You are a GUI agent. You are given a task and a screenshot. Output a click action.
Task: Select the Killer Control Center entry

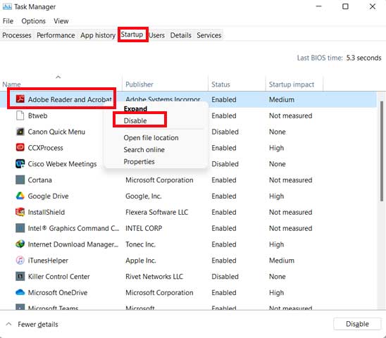pos(59,276)
